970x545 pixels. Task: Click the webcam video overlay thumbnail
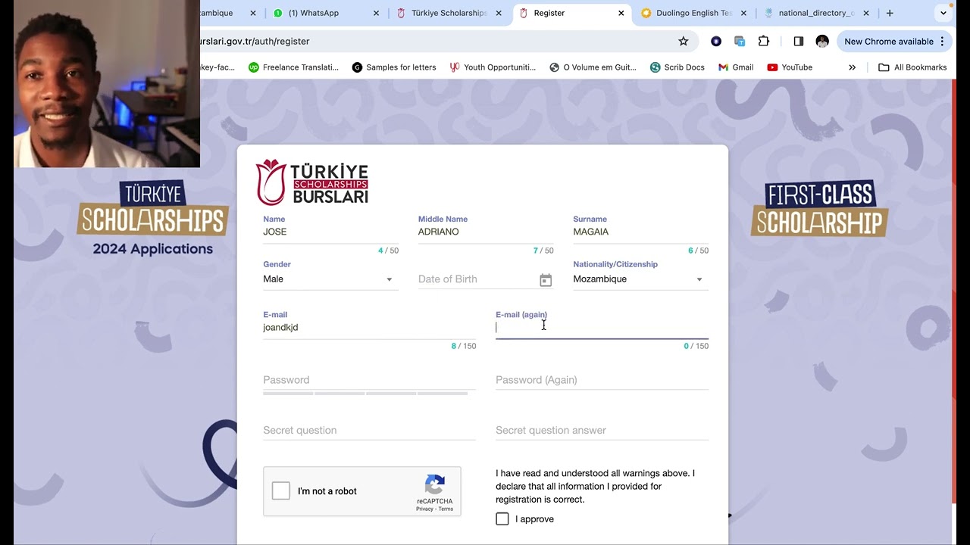107,83
